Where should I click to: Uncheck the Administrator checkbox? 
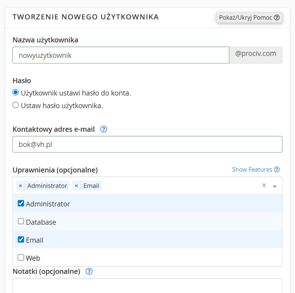click(21, 203)
